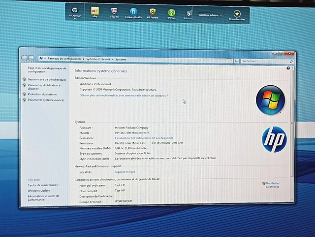Image resolution: width=315 pixels, height=237 pixels.
Task: Open Paramètres d'utilisation à distance
Action: coord(44,87)
